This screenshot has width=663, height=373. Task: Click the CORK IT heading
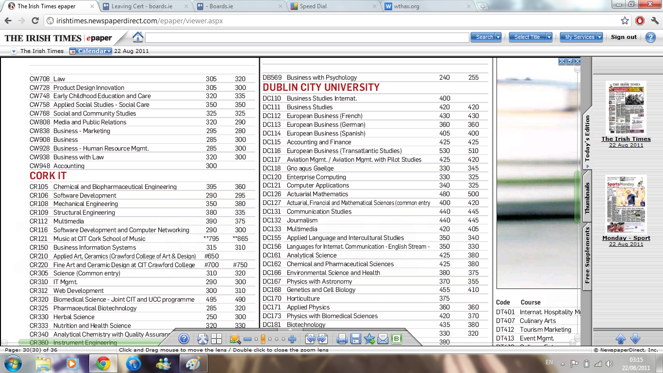(48, 176)
